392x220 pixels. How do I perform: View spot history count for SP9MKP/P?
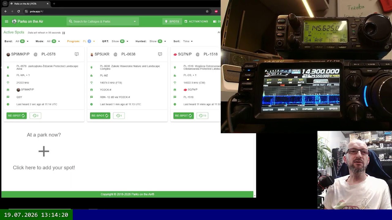pos(35,116)
